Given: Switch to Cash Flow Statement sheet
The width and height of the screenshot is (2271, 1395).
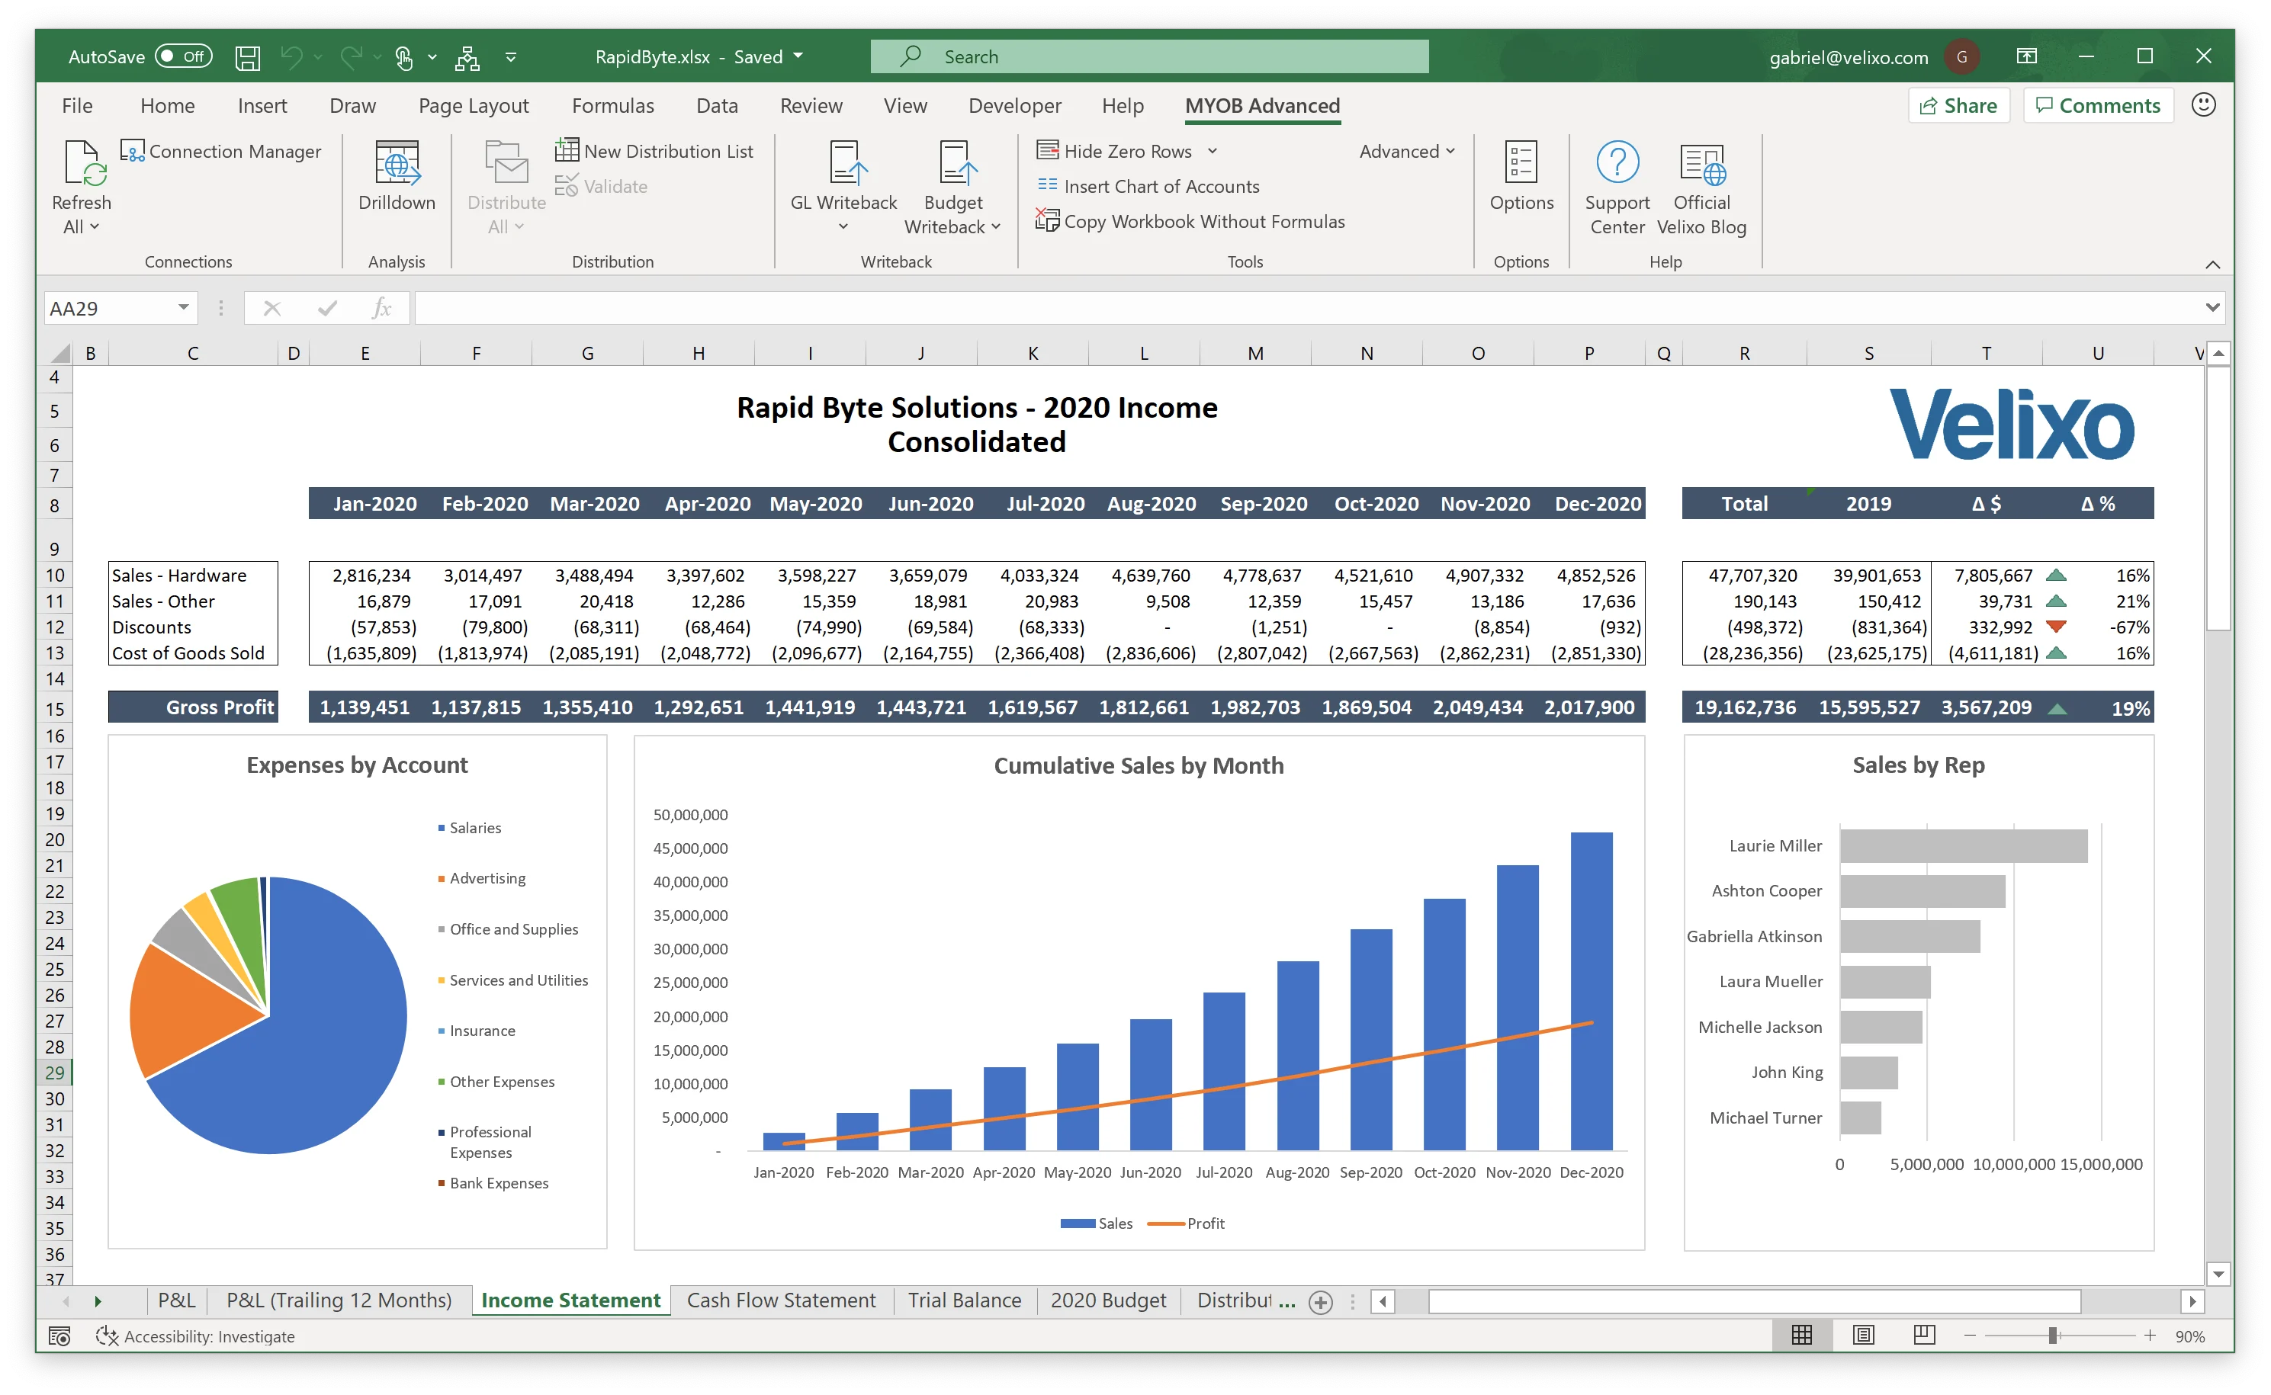Looking at the screenshot, I should tap(781, 1300).
